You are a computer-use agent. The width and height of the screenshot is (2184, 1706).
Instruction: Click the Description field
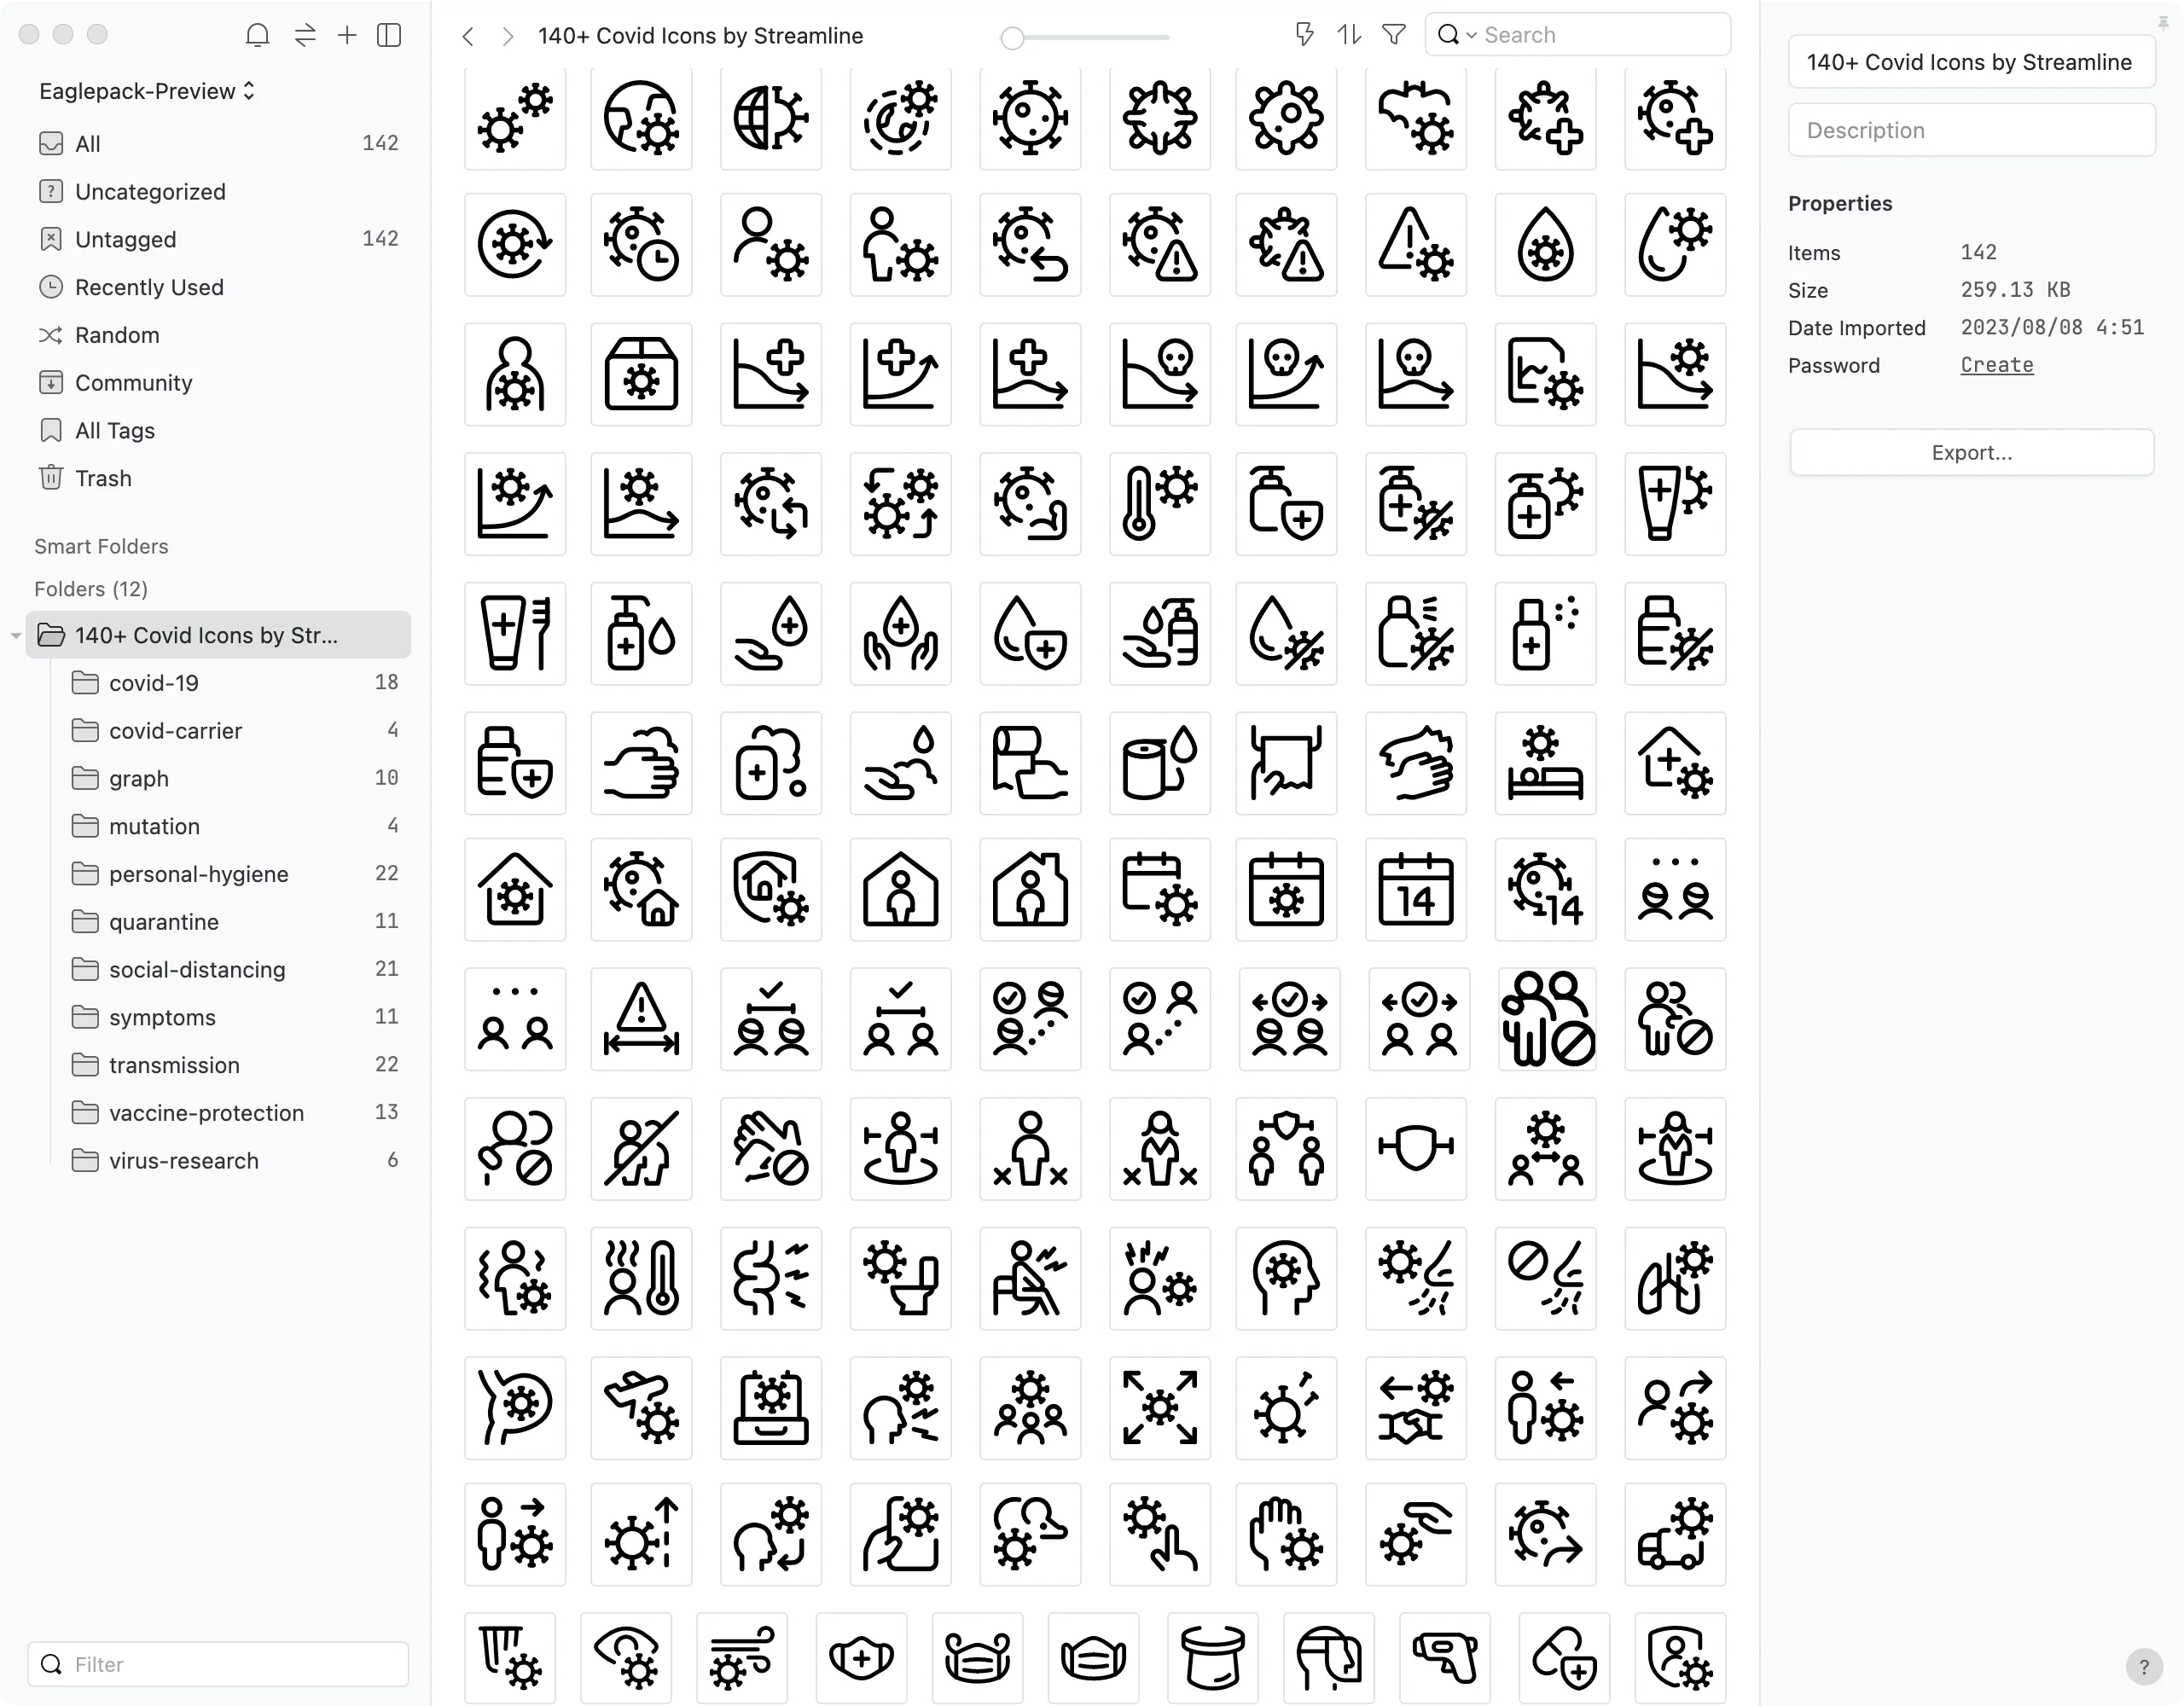1971,130
